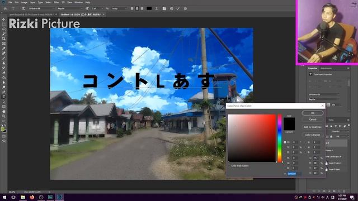
Task: Select the lower B blue radio button
Action: click(x=285, y=168)
